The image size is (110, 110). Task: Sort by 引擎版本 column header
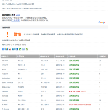28,57
